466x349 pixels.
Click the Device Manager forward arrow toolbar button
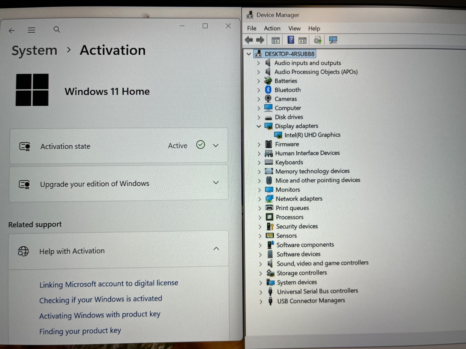point(260,40)
